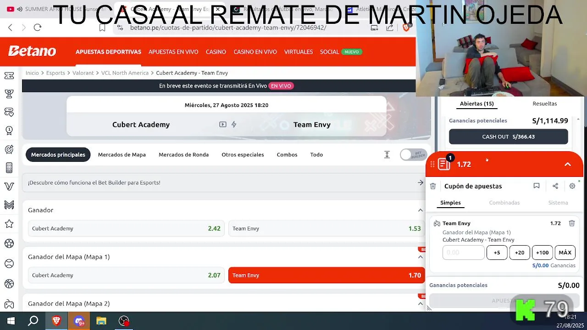Select Mercados de Mapa tab

coord(122,154)
